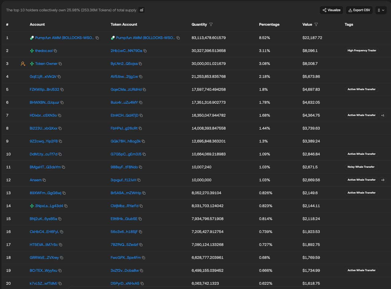Copy Token Owner account address
Image resolution: width=391 pixels, height=289 pixels.
pyautogui.click(x=60, y=64)
